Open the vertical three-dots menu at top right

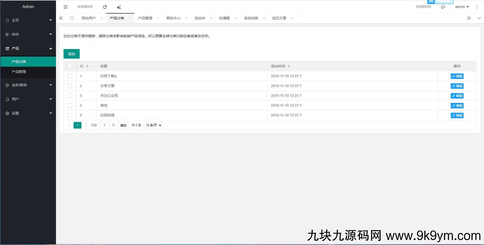tap(477, 7)
